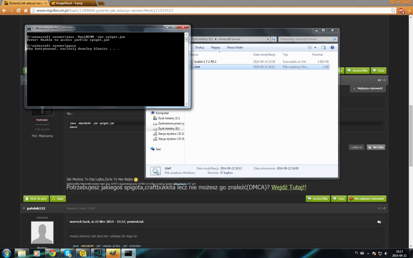Go back using the Chrome back arrow

[4, 11]
